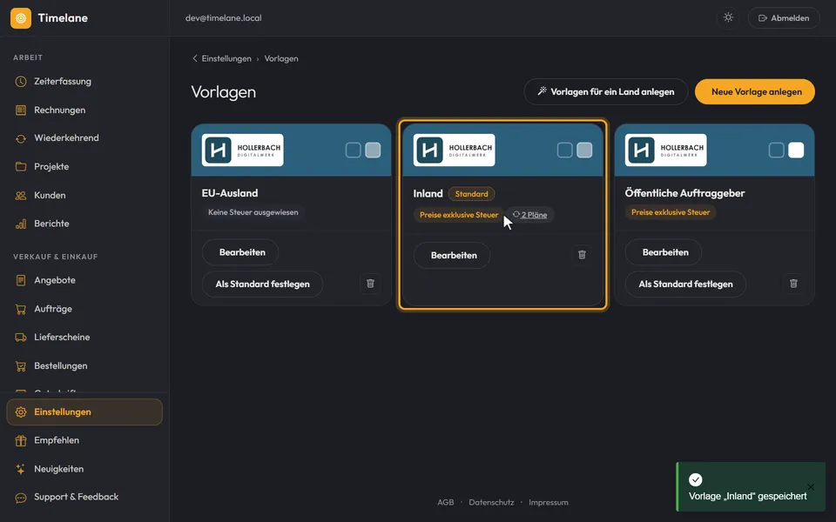
Task: Delete the EU-Ausland template via trash icon
Action: [370, 284]
